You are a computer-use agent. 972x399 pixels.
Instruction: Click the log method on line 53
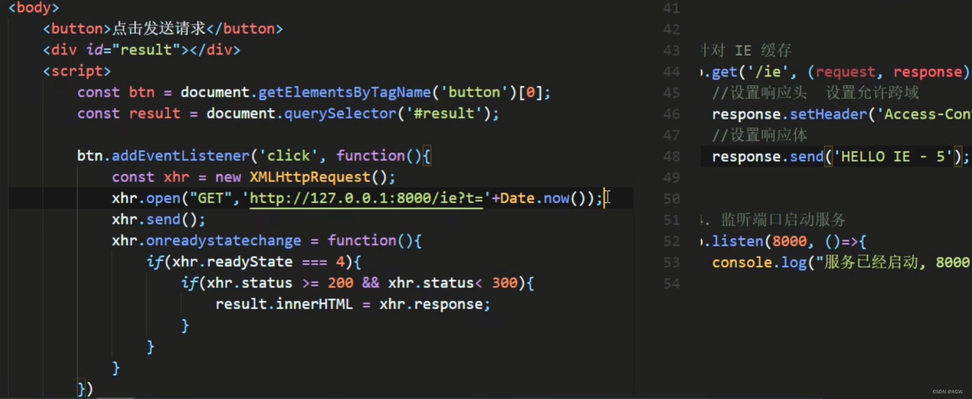794,262
